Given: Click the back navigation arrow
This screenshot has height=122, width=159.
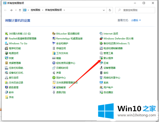Looking at the screenshot, I should click(x=6, y=10).
